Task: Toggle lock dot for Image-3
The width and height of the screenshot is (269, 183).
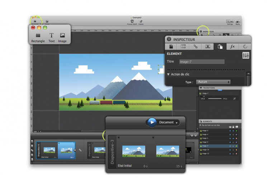Action: (233, 139)
